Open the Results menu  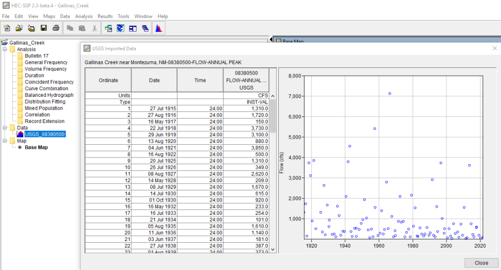(105, 16)
